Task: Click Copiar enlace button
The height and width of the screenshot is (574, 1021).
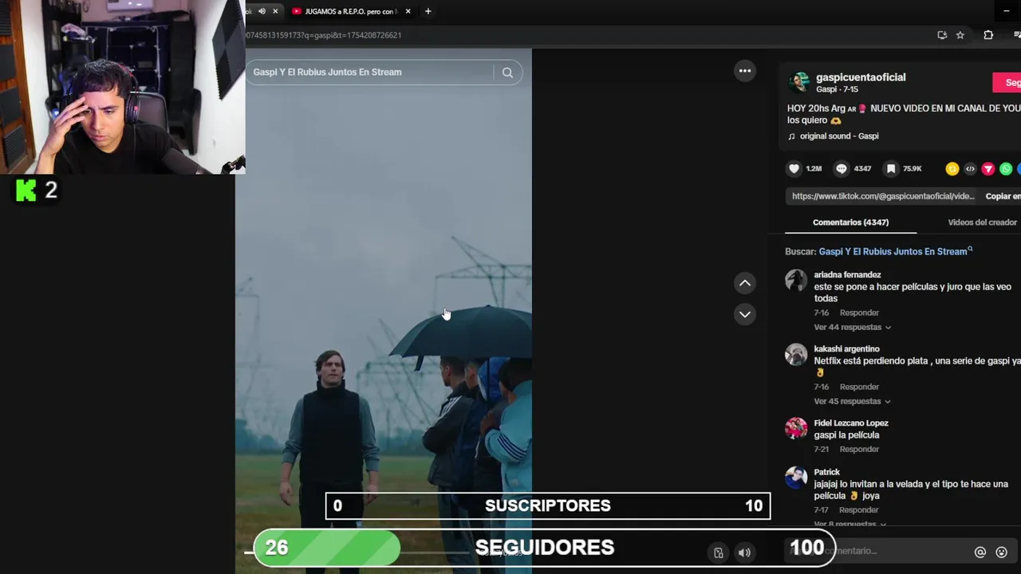Action: pos(1003,196)
